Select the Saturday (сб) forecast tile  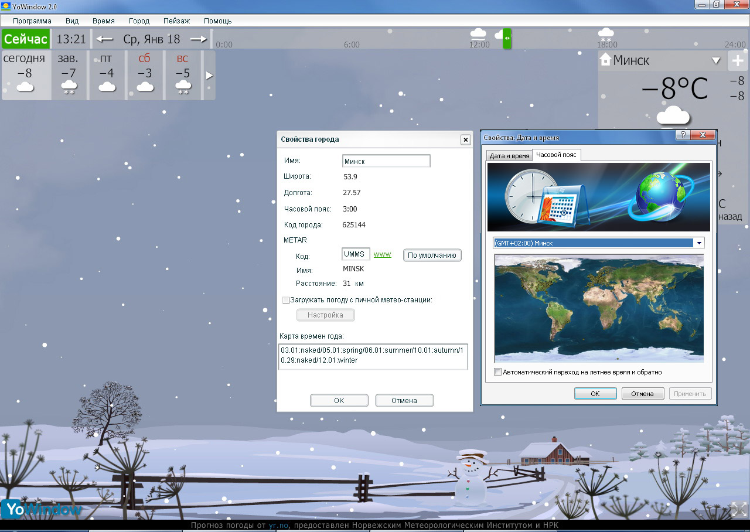(x=145, y=75)
